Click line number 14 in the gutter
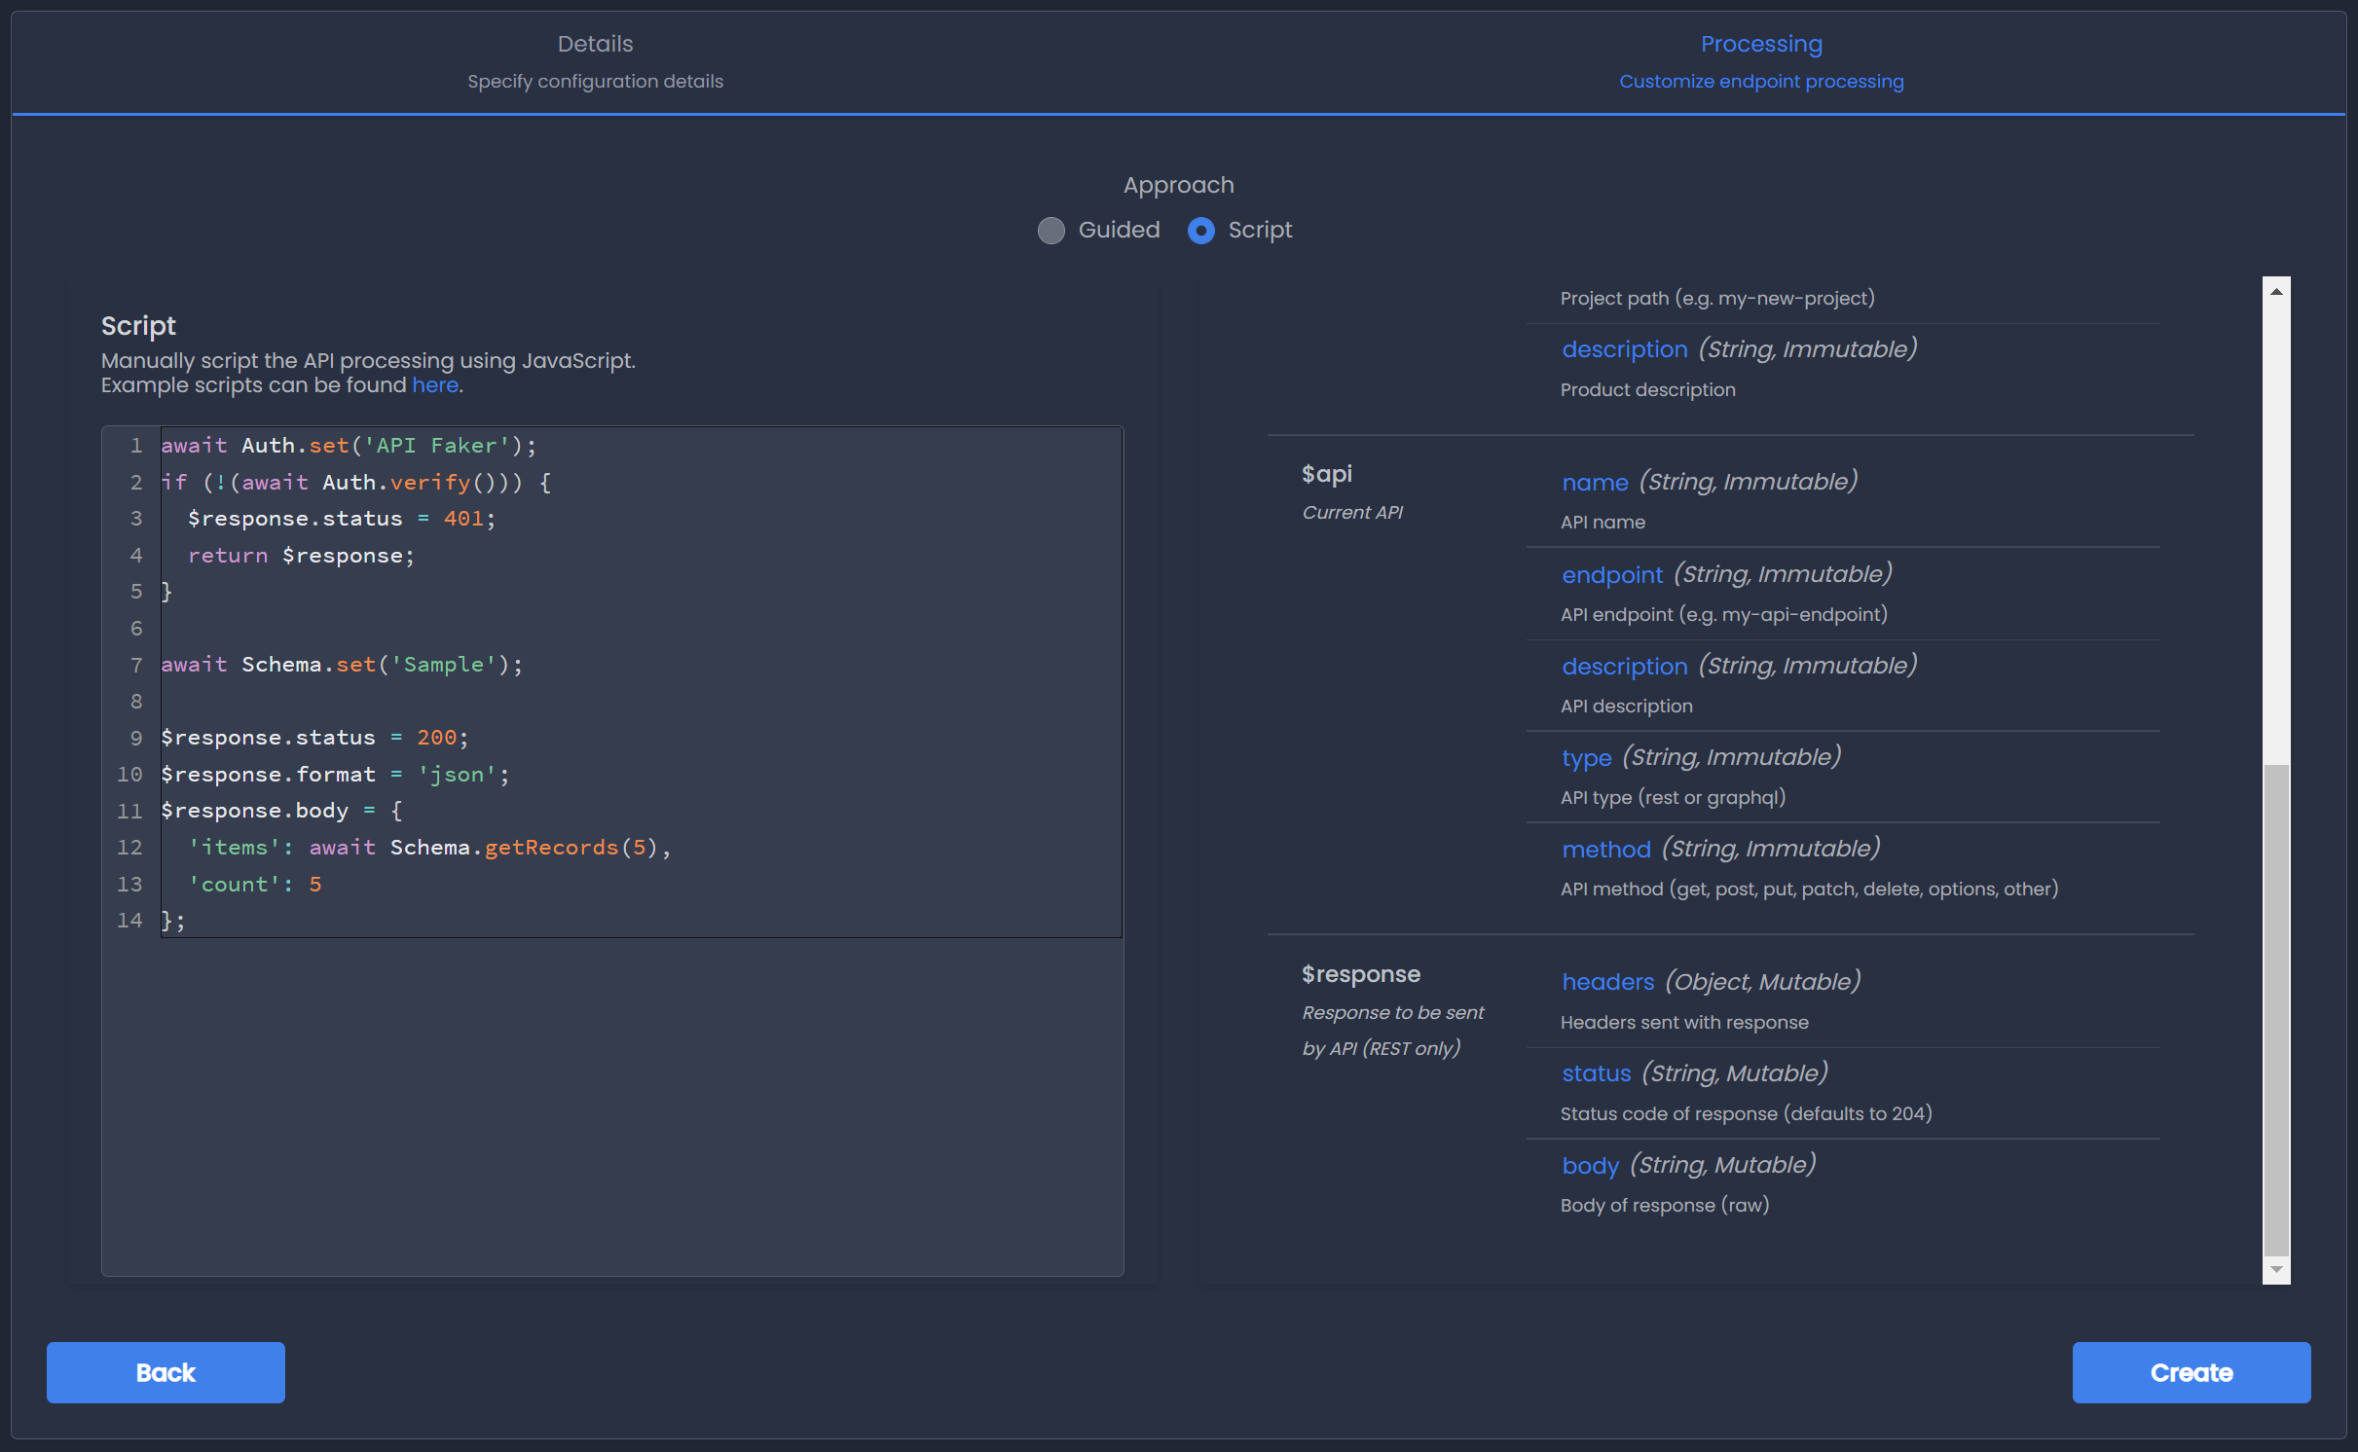2358x1452 pixels. coord(129,921)
